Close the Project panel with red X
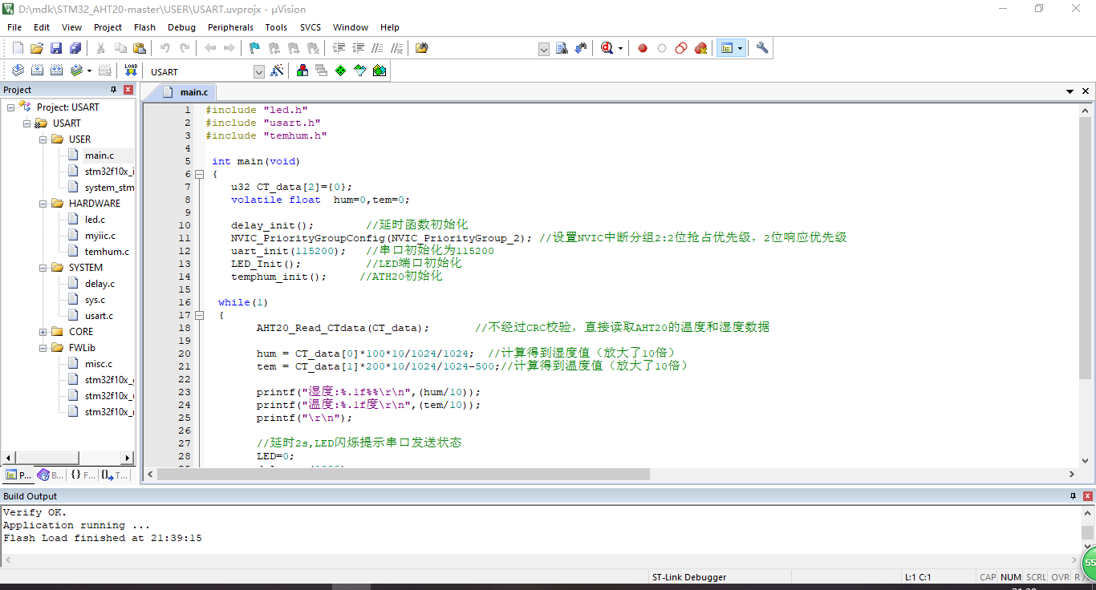The image size is (1096, 590). pos(128,90)
